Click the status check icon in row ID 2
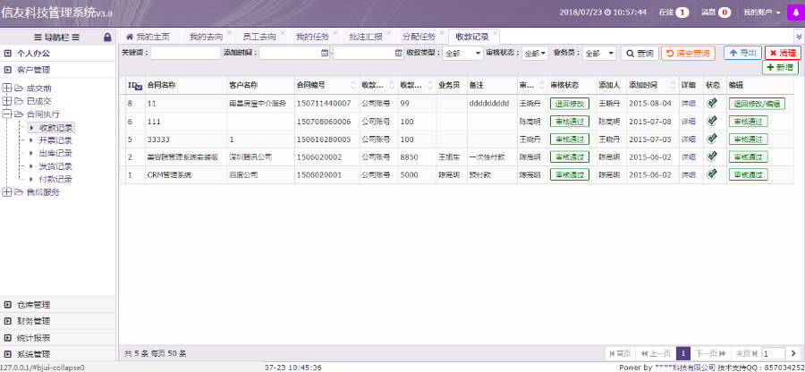The image size is (805, 372). (x=712, y=156)
